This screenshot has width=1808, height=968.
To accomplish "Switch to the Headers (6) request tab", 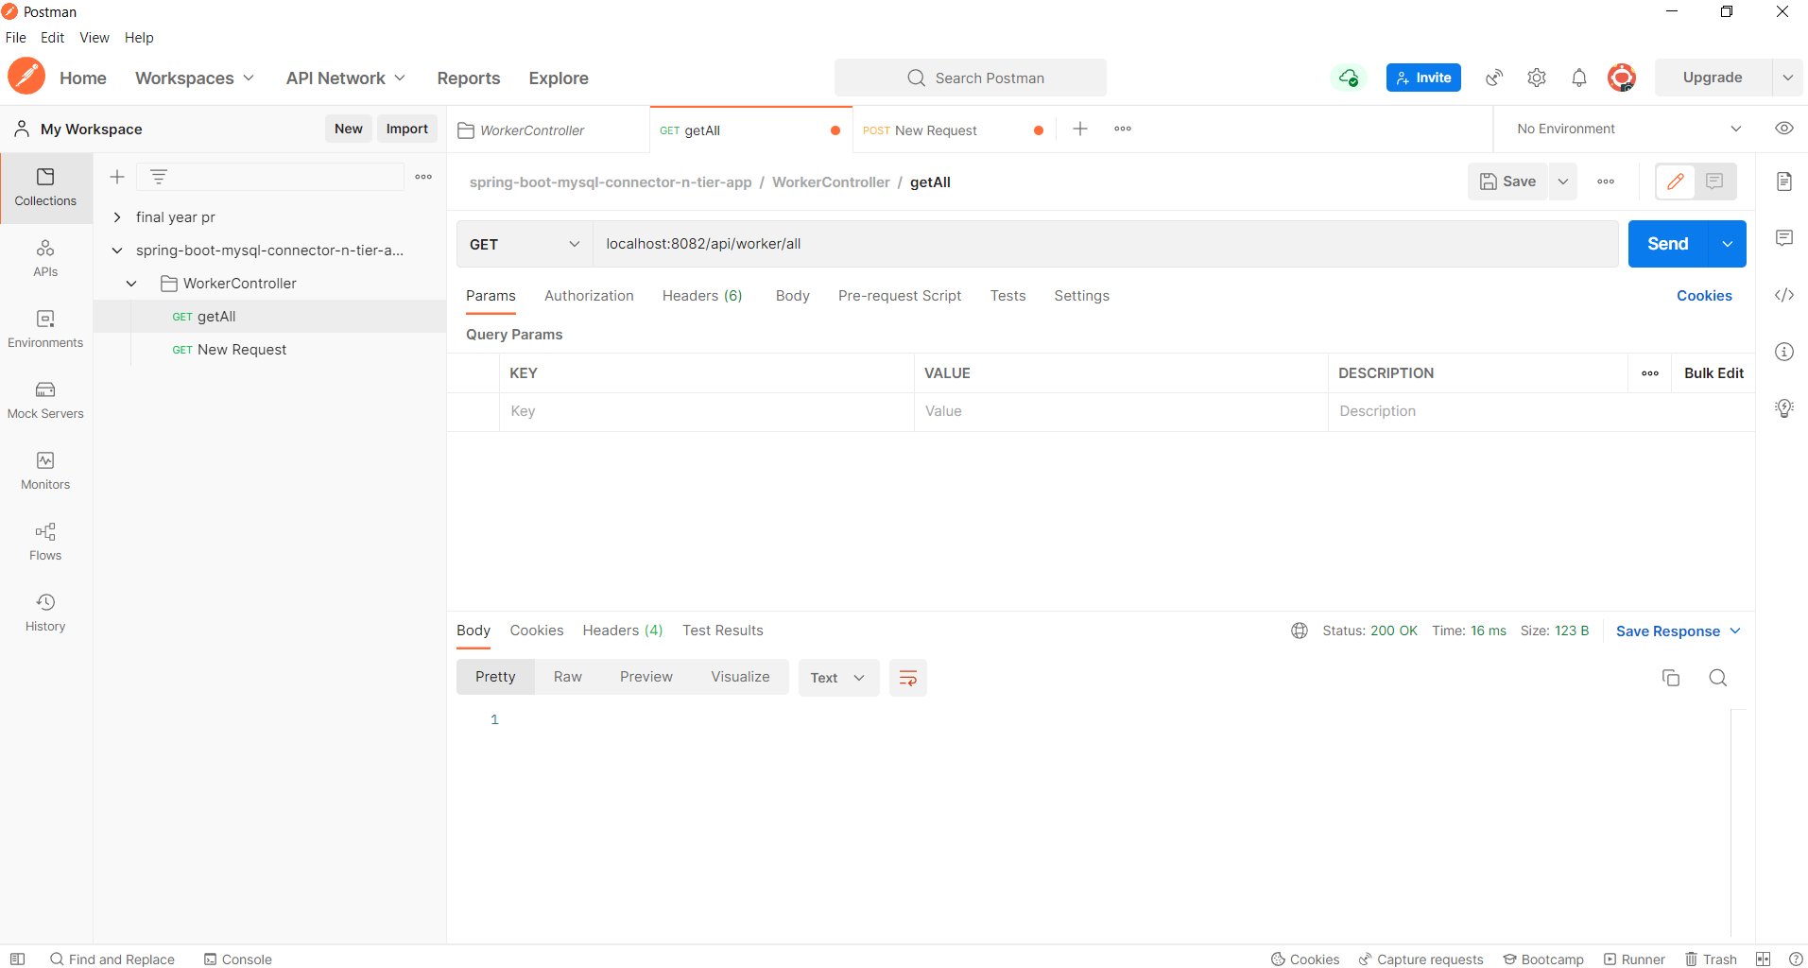I will (702, 296).
